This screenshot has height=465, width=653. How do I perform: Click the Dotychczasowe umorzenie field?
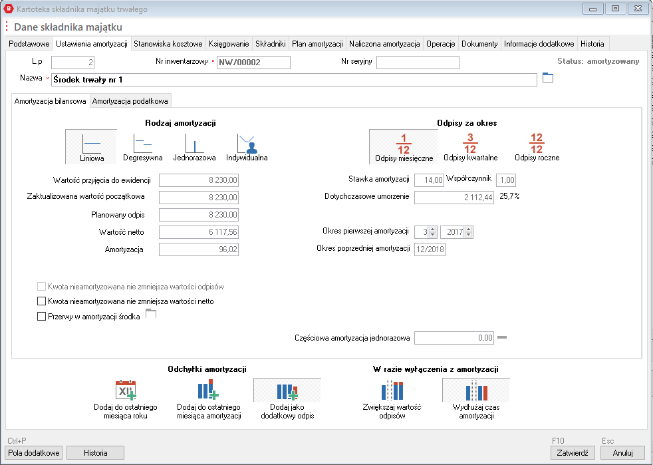tap(454, 197)
